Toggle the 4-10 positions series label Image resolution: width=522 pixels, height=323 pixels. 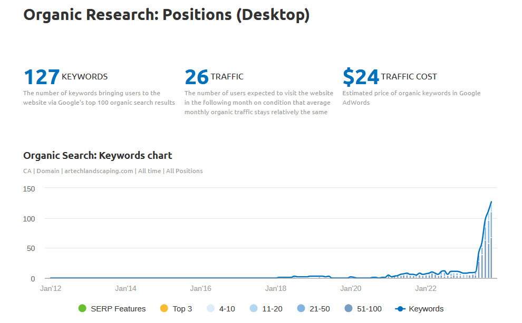point(227,309)
